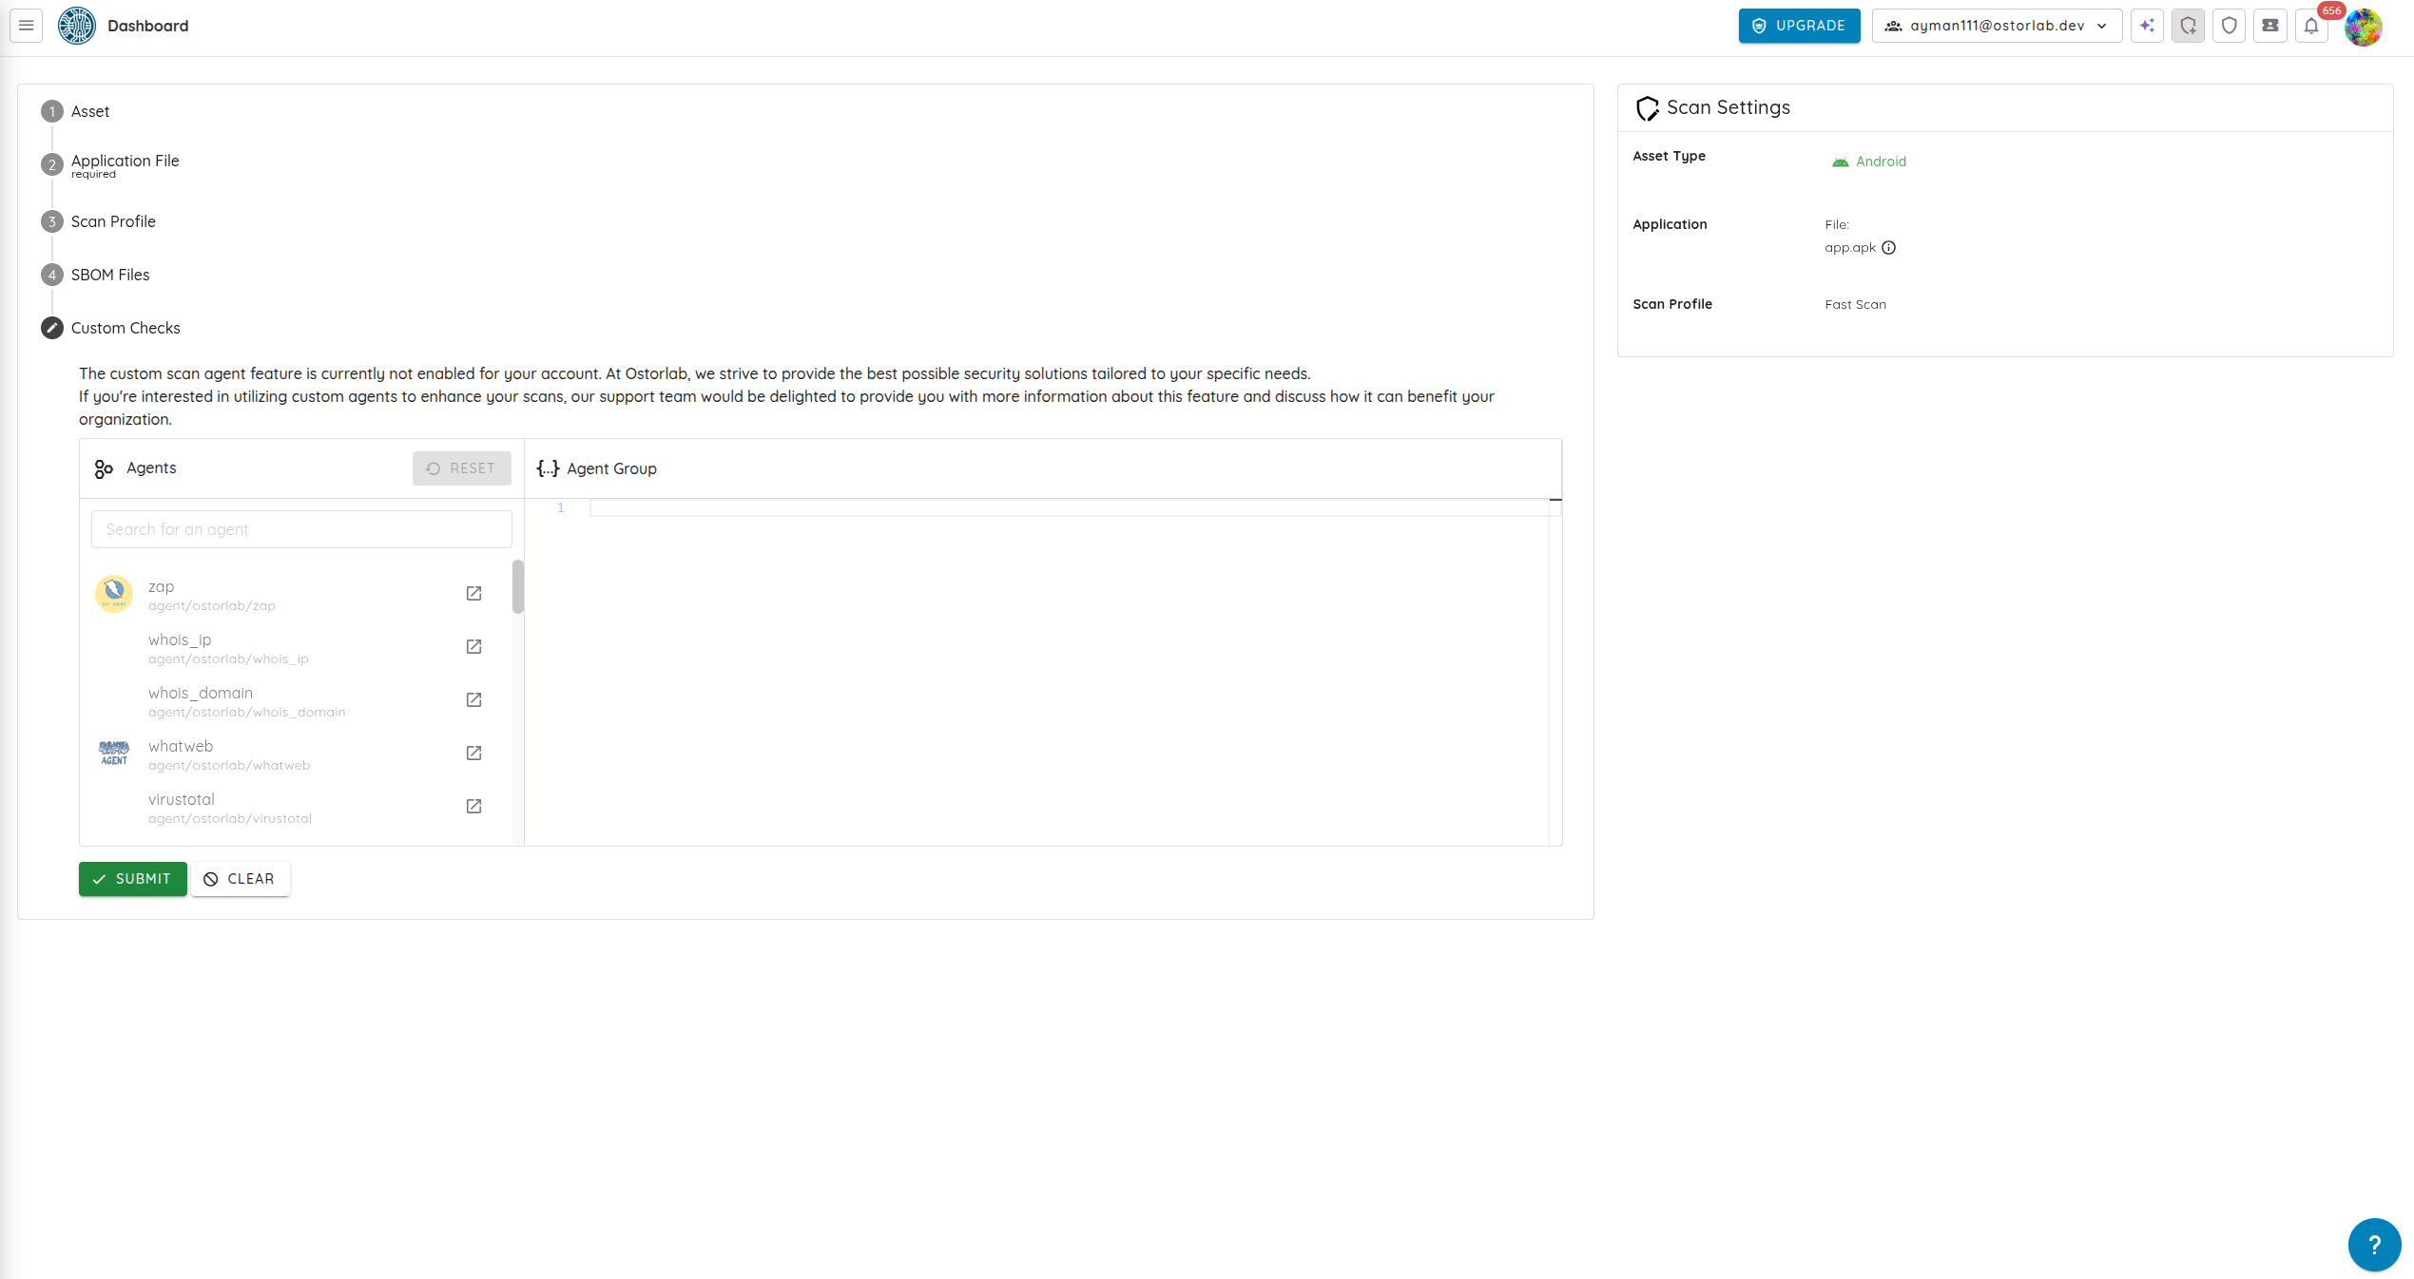Image resolution: width=2414 pixels, height=1279 pixels.
Task: Click the SUBMIT button
Action: click(x=132, y=878)
